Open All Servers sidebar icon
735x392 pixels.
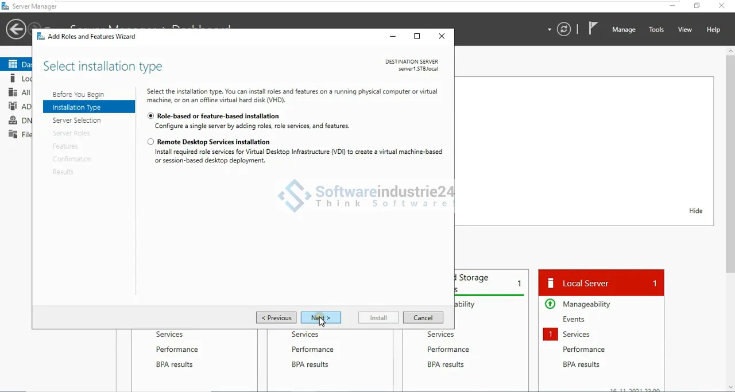[13, 92]
